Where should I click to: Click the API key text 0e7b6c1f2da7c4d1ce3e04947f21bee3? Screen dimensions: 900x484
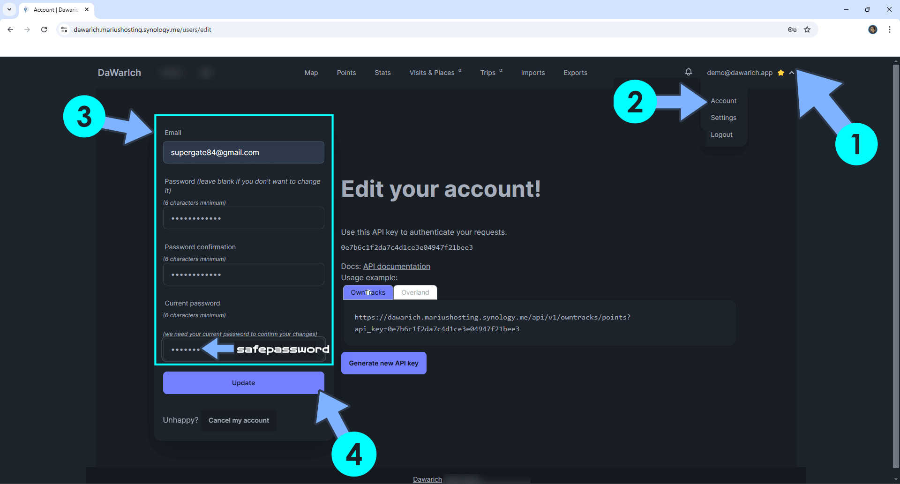click(407, 247)
